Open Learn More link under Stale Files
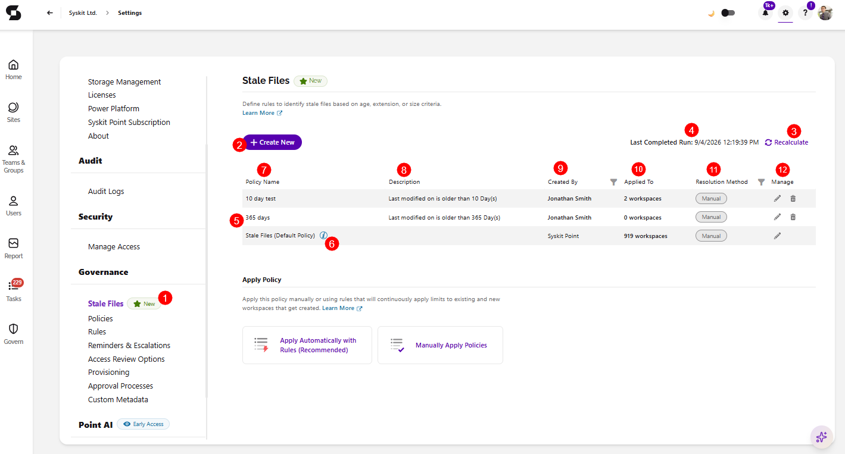 coord(262,113)
